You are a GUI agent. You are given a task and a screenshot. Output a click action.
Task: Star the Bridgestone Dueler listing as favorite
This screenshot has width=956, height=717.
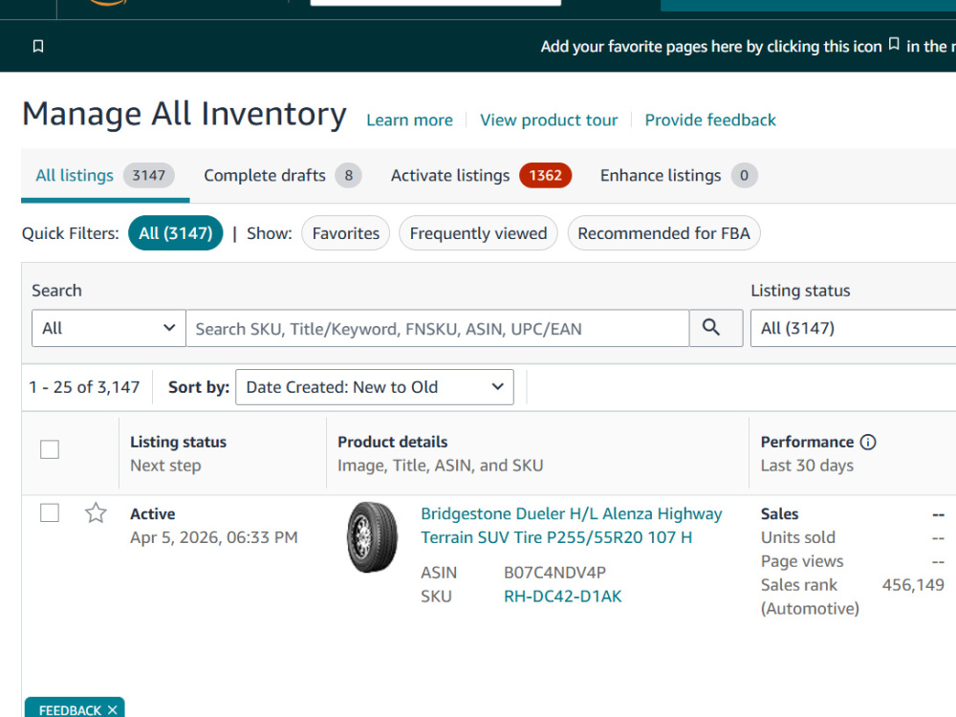(96, 512)
